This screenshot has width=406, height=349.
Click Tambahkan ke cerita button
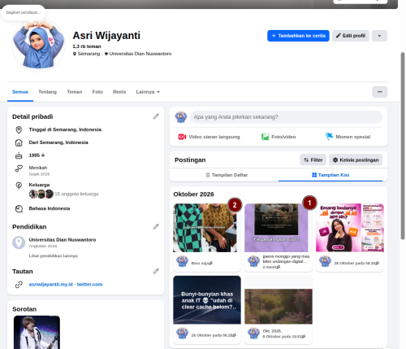coord(298,36)
